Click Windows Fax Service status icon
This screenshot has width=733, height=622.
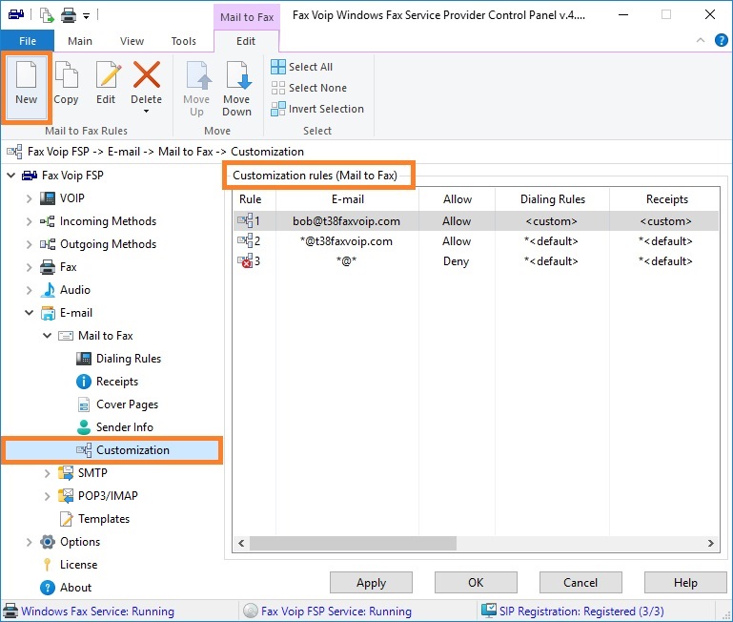(x=10, y=612)
